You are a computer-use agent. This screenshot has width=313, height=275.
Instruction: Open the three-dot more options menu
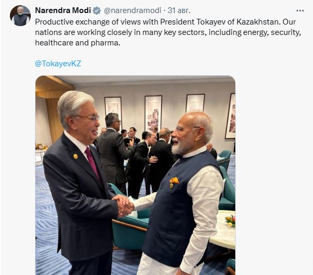point(300,10)
